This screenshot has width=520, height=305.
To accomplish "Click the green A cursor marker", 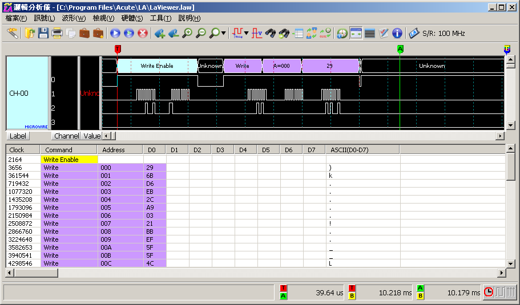I will pos(400,50).
